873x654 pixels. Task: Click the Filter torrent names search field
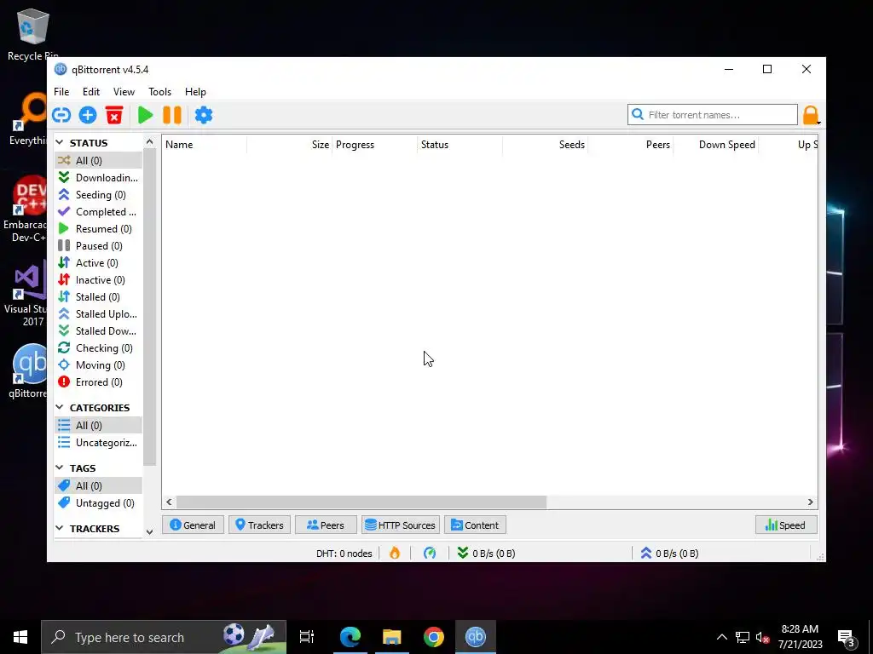point(712,115)
